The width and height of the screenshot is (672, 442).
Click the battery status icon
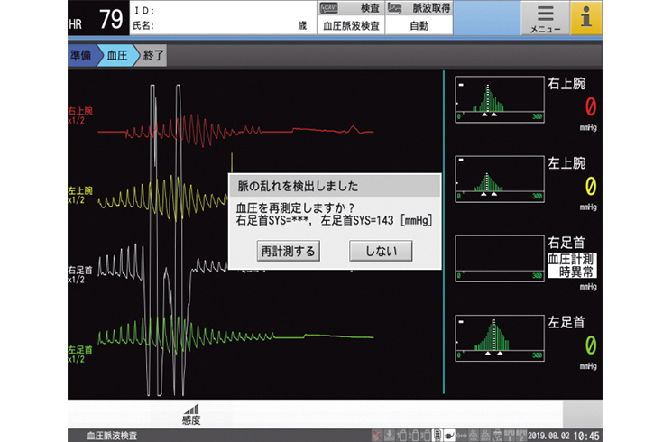[437, 436]
